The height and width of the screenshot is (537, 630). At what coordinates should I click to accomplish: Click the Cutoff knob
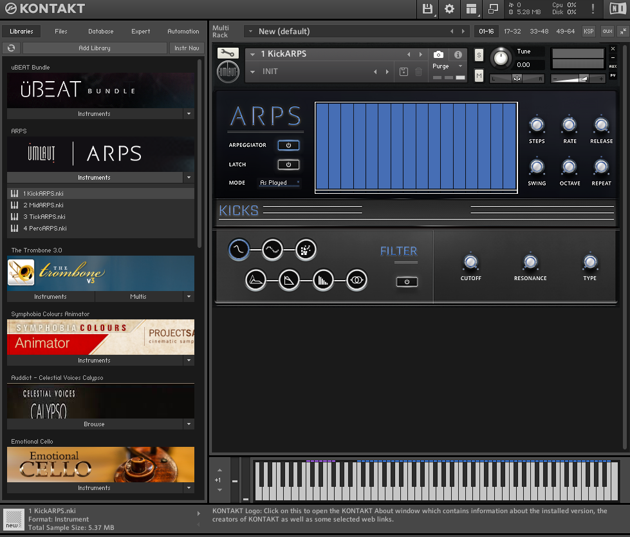(470, 261)
